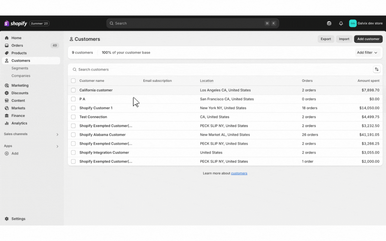The width and height of the screenshot is (386, 241).
Task: Open the Segments submenu item
Action: coord(20,68)
